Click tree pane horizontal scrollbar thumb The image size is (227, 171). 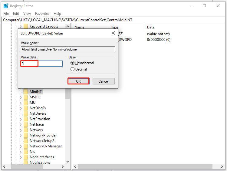[x=27, y=166]
